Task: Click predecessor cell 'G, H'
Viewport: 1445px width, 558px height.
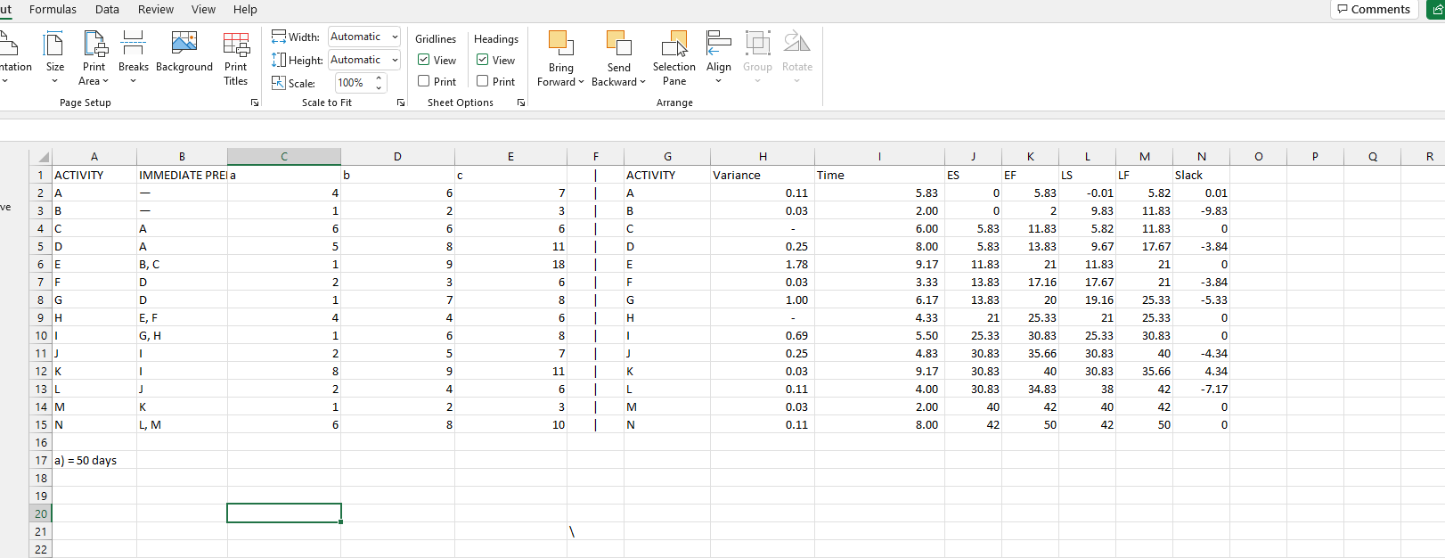Action: (x=182, y=335)
